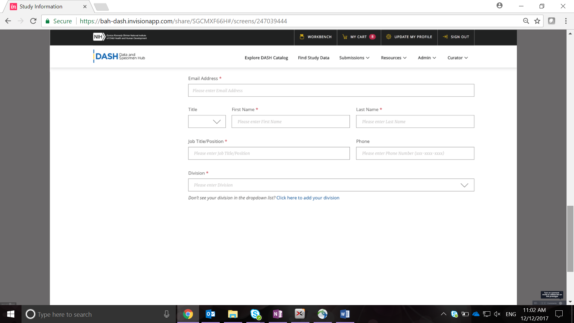This screenshot has width=574, height=323.
Task: Click the Sign Out arrow icon
Action: coord(445,37)
